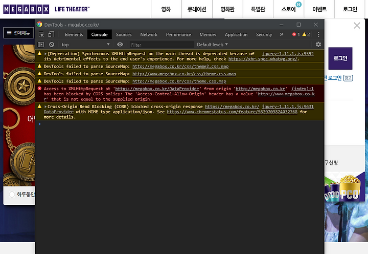368x254 pixels.
Task: Click the 광고 label badge
Action: click(x=348, y=78)
